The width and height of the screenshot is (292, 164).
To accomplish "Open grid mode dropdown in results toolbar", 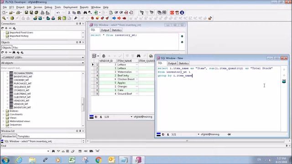I will click(98, 56).
